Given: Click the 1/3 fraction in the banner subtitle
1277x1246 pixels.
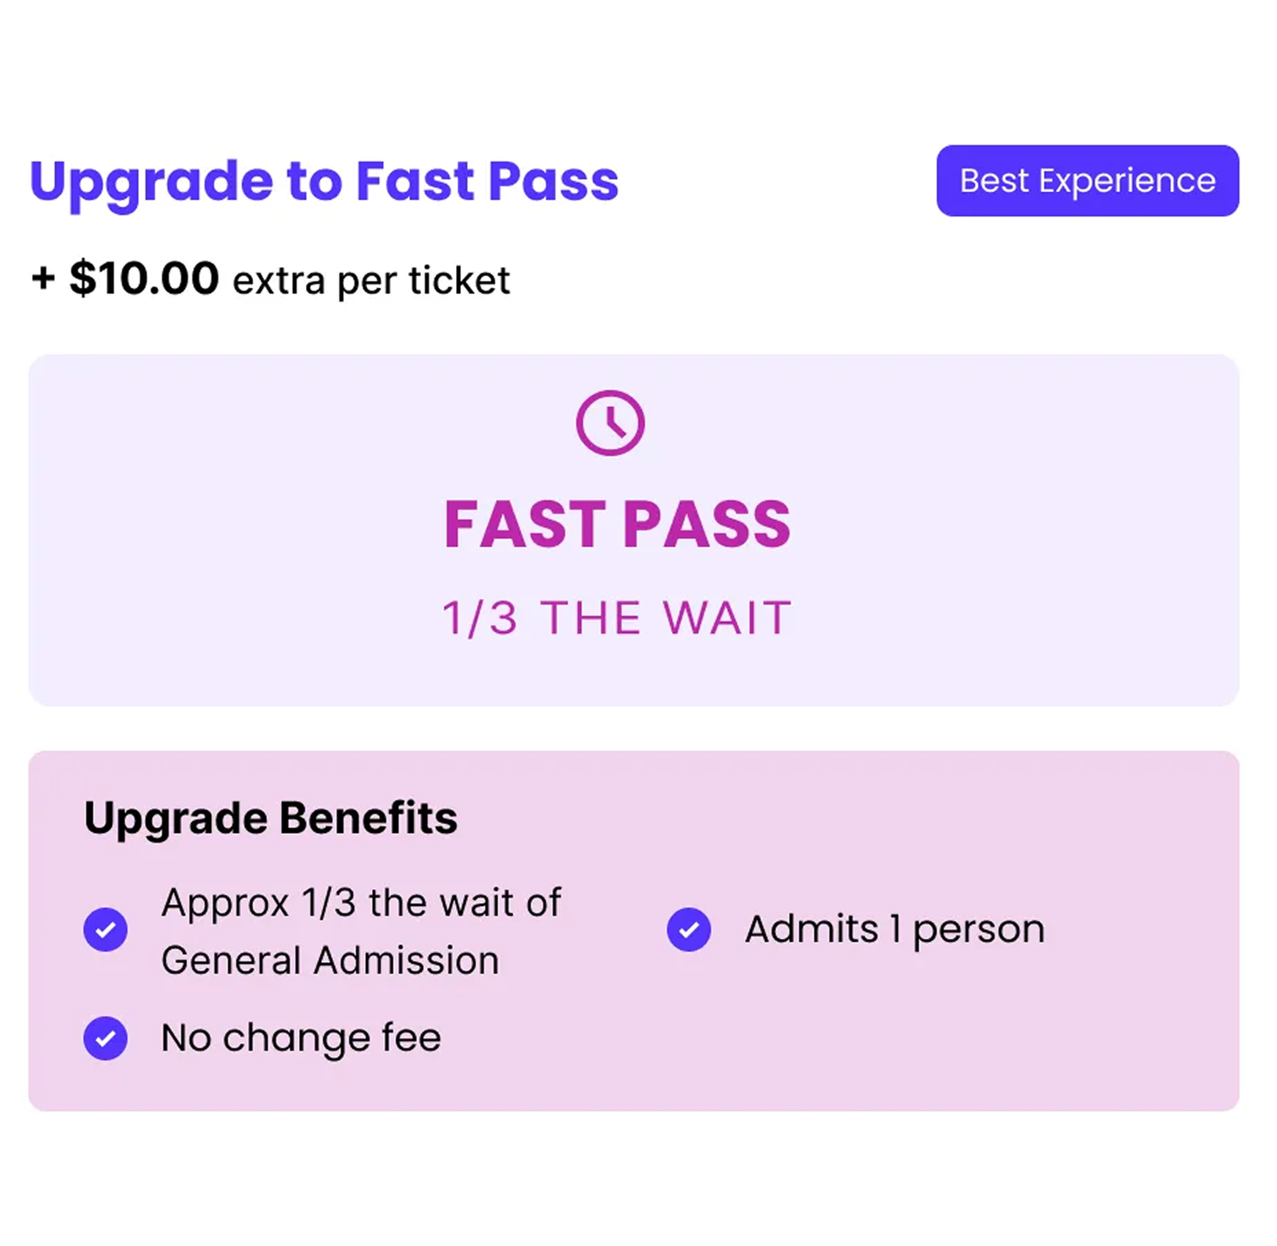Looking at the screenshot, I should click(480, 618).
